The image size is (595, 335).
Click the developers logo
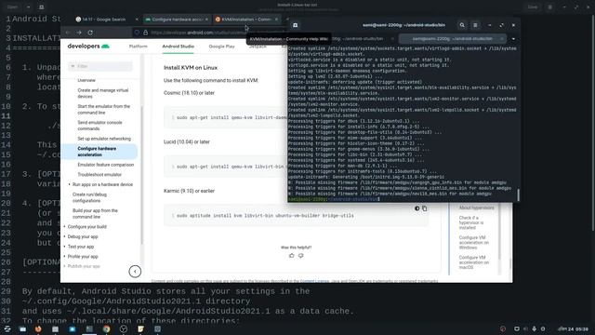point(88,47)
